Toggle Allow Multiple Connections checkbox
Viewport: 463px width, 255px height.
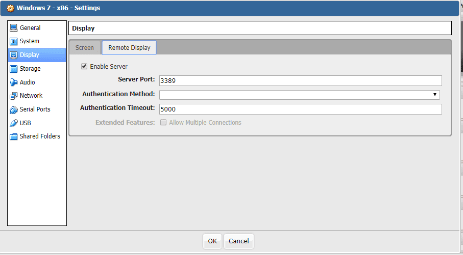[163, 123]
